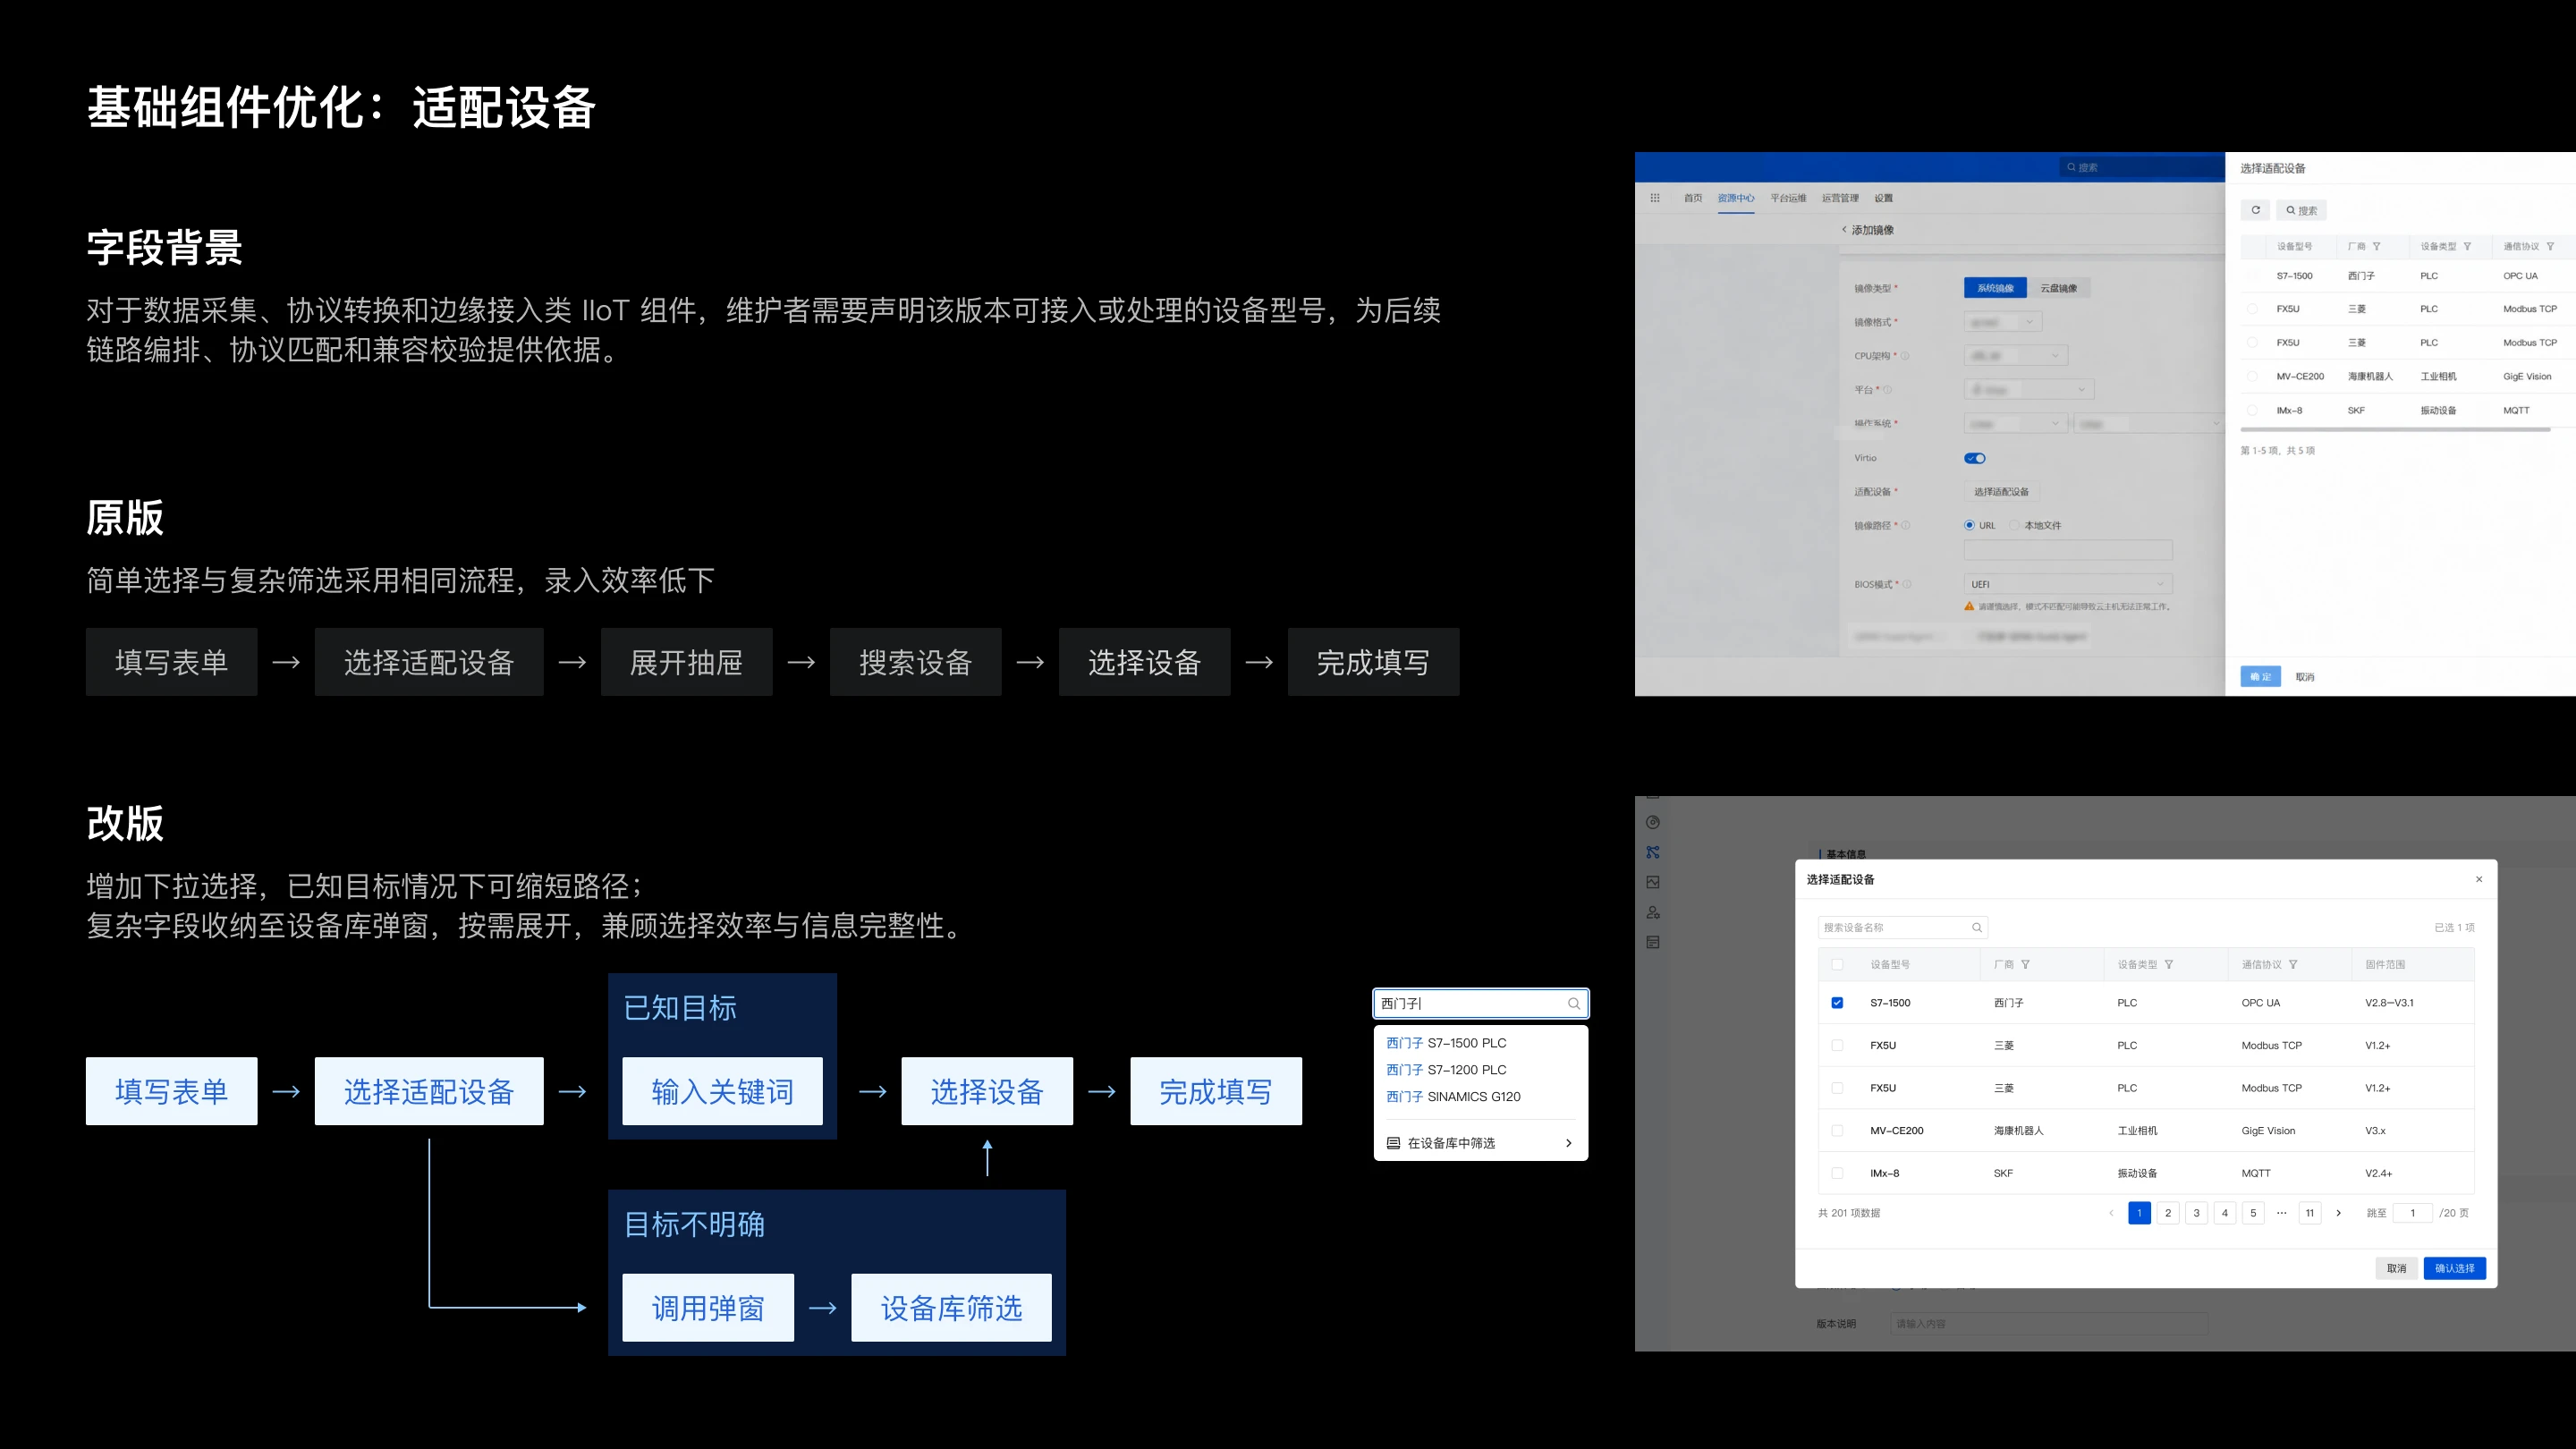The height and width of the screenshot is (1449, 2576).
Task: Click the orange warning icon under BIOS模式
Action: (1969, 606)
